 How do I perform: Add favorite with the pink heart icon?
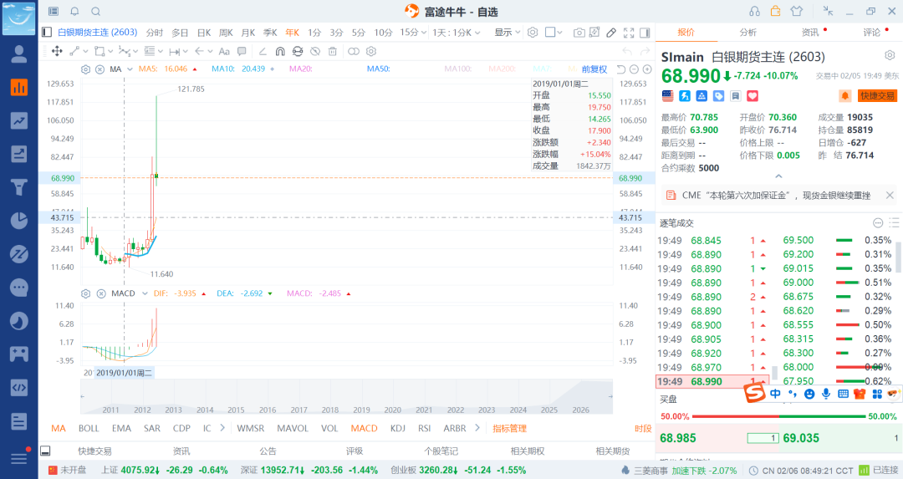[x=752, y=95]
